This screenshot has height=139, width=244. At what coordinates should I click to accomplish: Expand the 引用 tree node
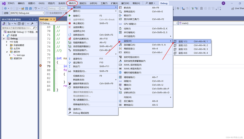coord(7,42)
